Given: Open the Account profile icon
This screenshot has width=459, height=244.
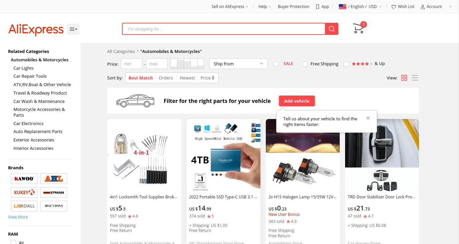Looking at the screenshot, I should pos(423,7).
